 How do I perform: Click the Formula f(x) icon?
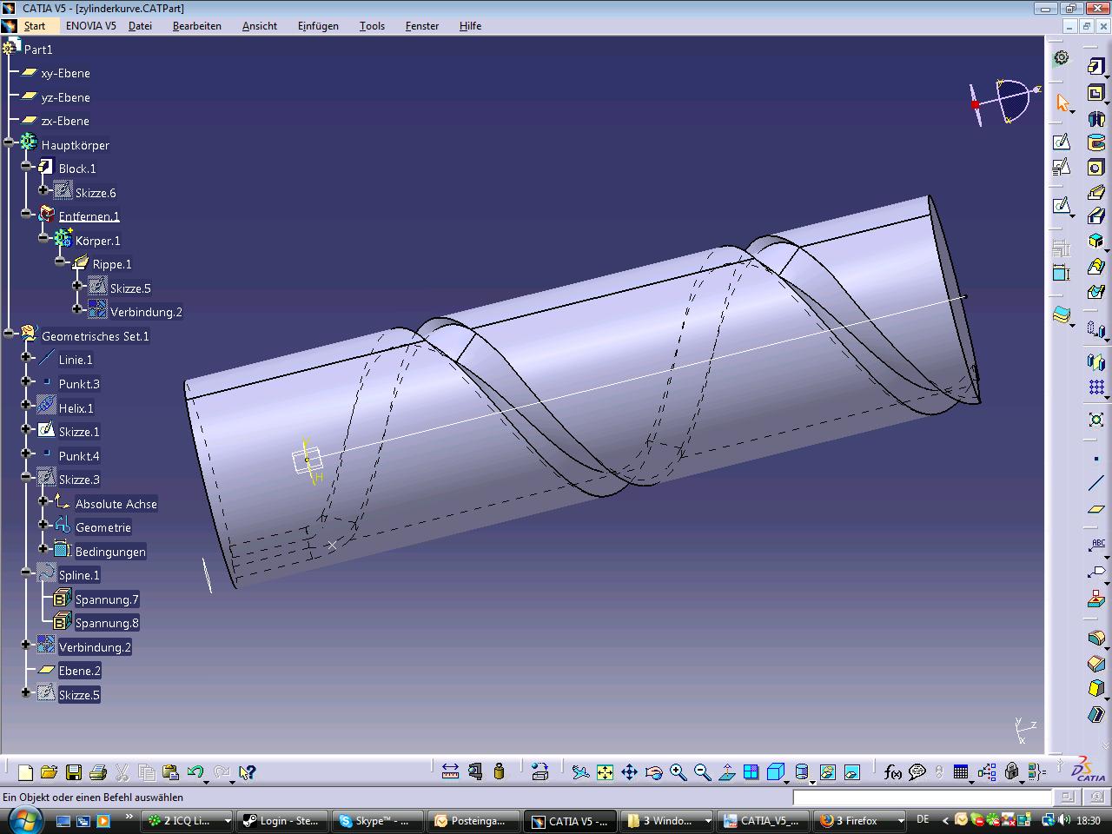[x=892, y=771]
